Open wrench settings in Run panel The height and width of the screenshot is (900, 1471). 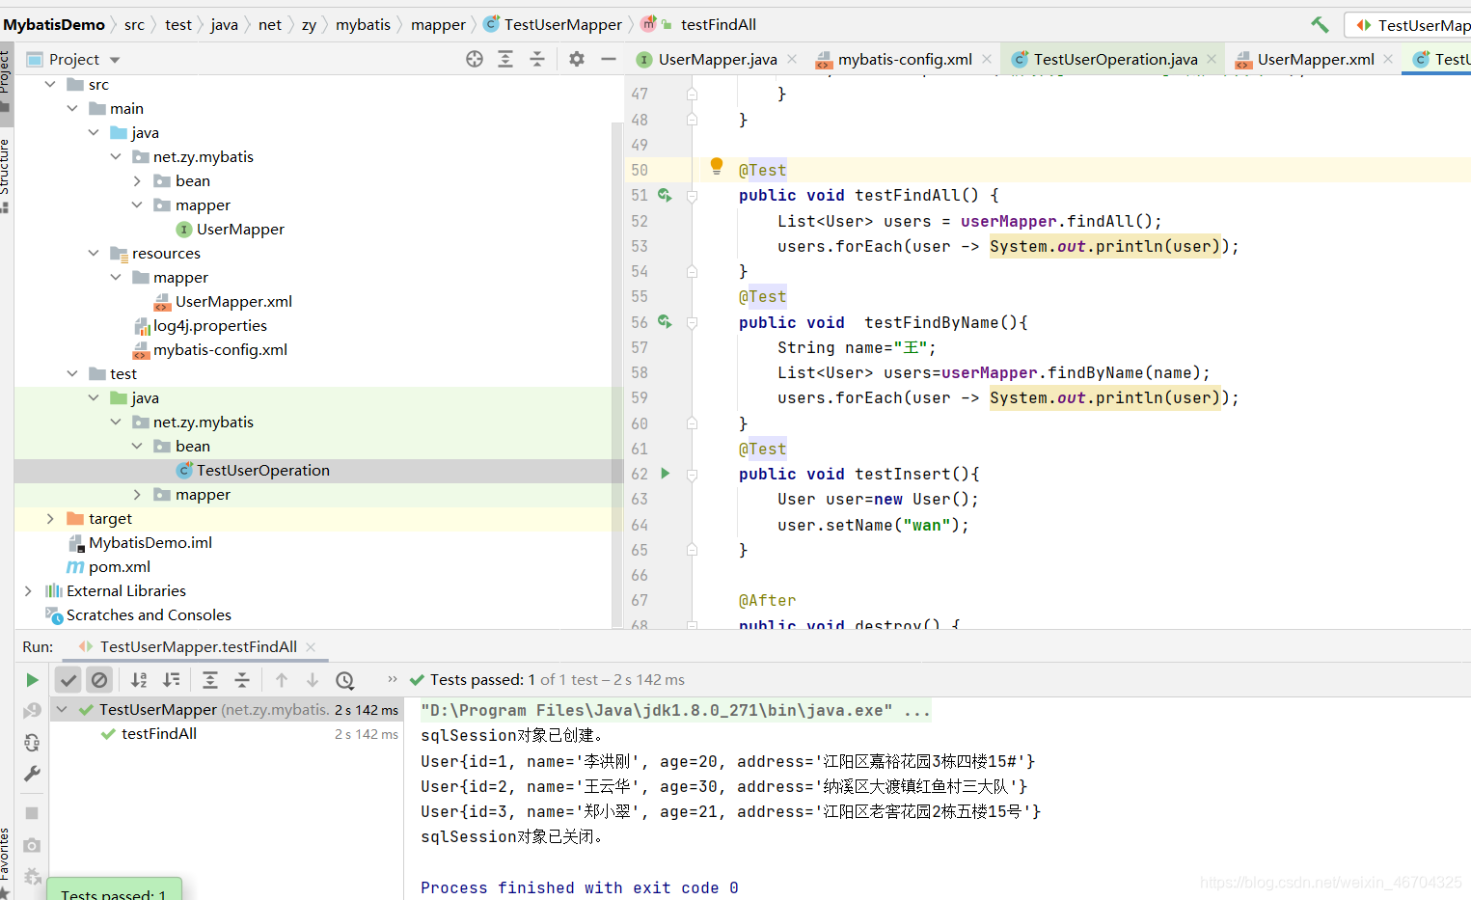32,774
